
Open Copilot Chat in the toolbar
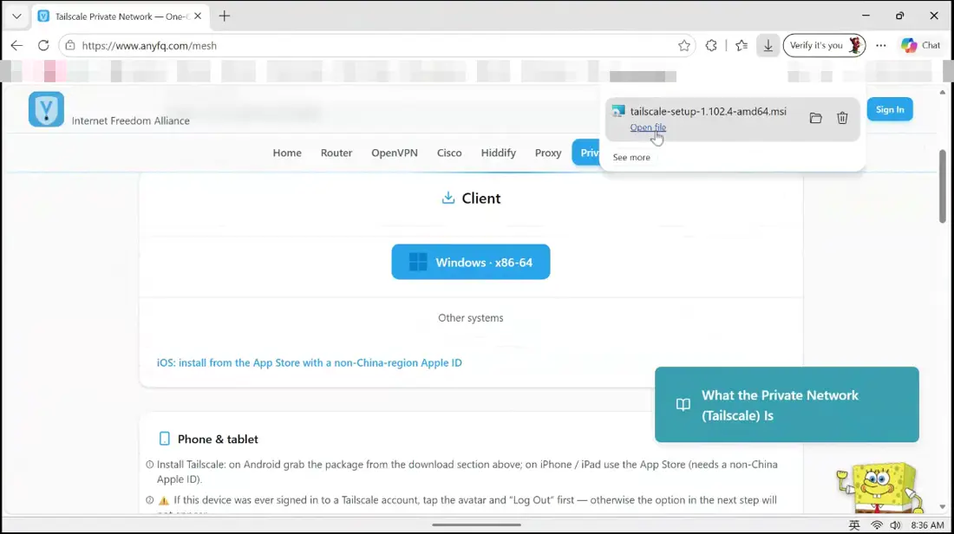[x=920, y=46]
